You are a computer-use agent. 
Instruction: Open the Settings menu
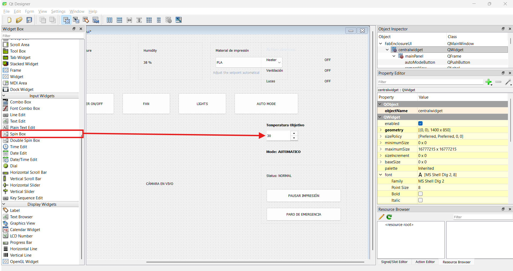click(x=58, y=11)
